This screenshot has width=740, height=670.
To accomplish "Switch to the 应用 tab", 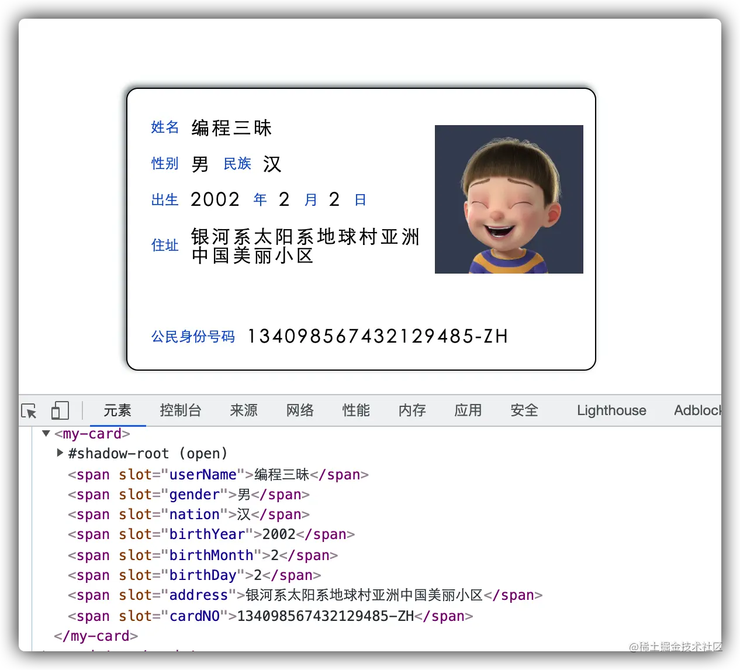I will pyautogui.click(x=468, y=410).
